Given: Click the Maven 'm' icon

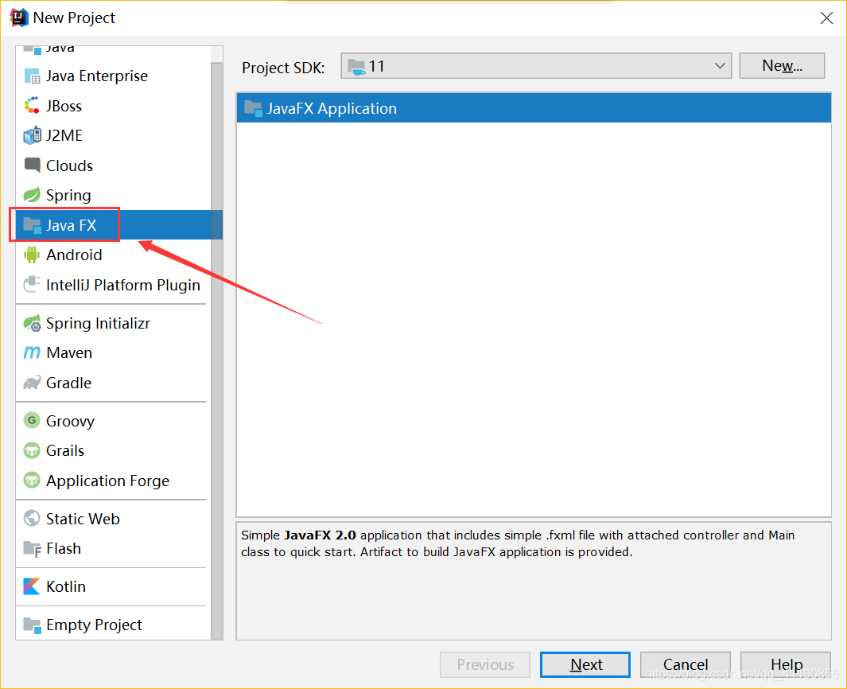Looking at the screenshot, I should (x=32, y=353).
